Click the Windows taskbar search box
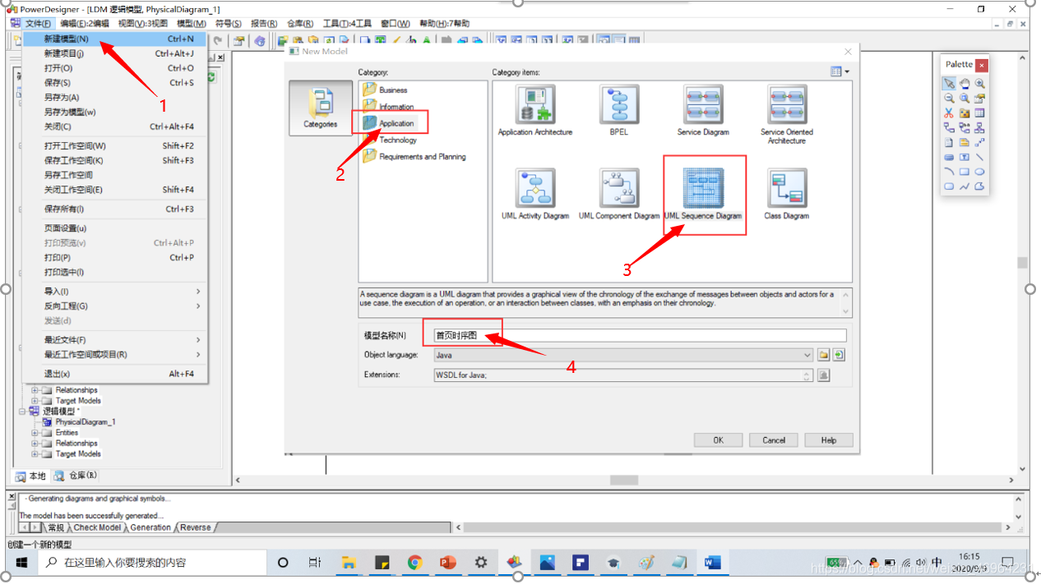The width and height of the screenshot is (1041, 584). click(153, 563)
